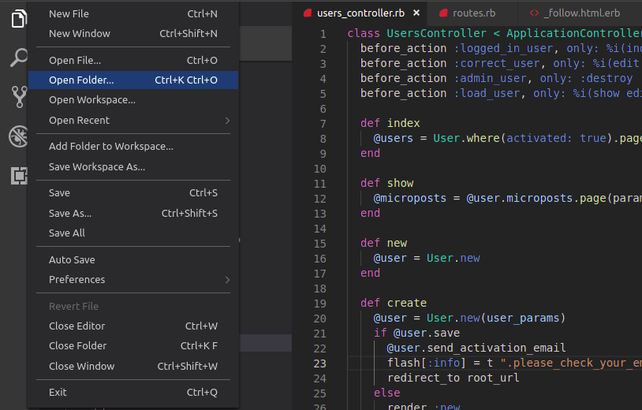
Task: Switch to the users_controller.rb tab
Action: tap(360, 13)
